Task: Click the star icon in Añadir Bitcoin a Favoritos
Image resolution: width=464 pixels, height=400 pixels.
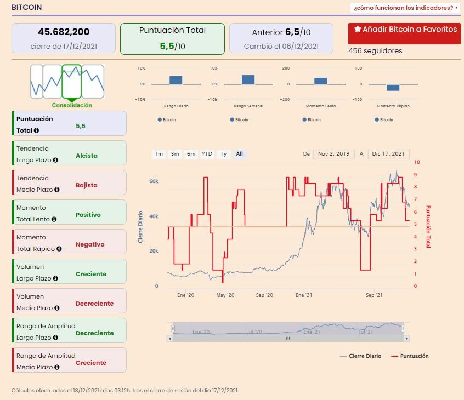Action: click(x=358, y=29)
